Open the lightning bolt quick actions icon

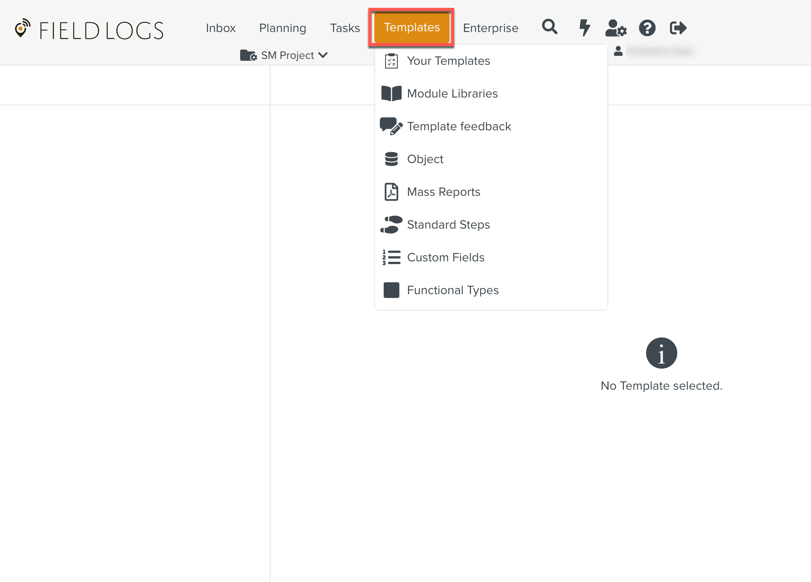[x=584, y=28]
